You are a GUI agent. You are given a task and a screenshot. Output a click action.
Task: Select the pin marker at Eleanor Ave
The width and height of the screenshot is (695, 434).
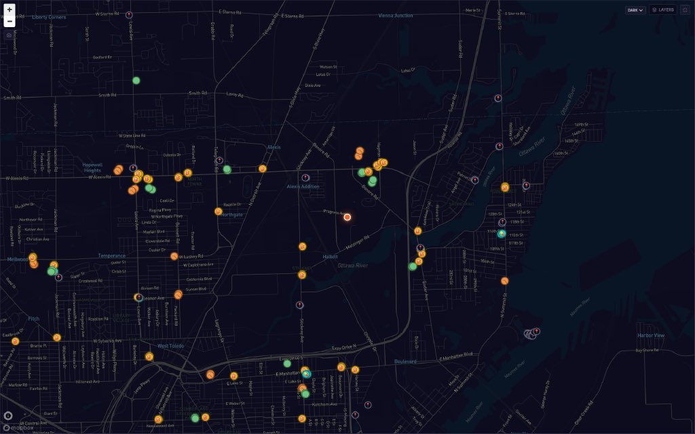click(138, 297)
